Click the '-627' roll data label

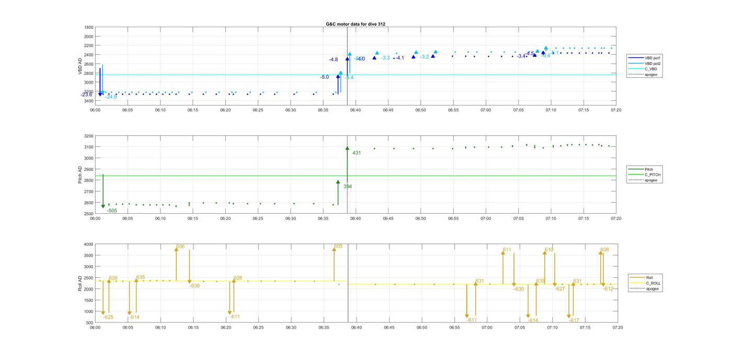560,289
